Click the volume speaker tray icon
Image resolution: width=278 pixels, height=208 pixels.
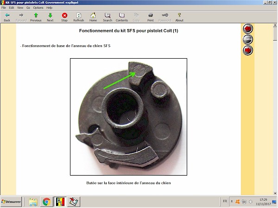pos(251,202)
